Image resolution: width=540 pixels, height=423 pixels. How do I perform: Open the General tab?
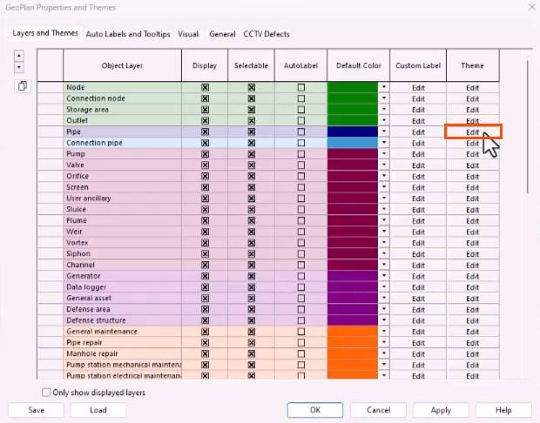(x=222, y=34)
